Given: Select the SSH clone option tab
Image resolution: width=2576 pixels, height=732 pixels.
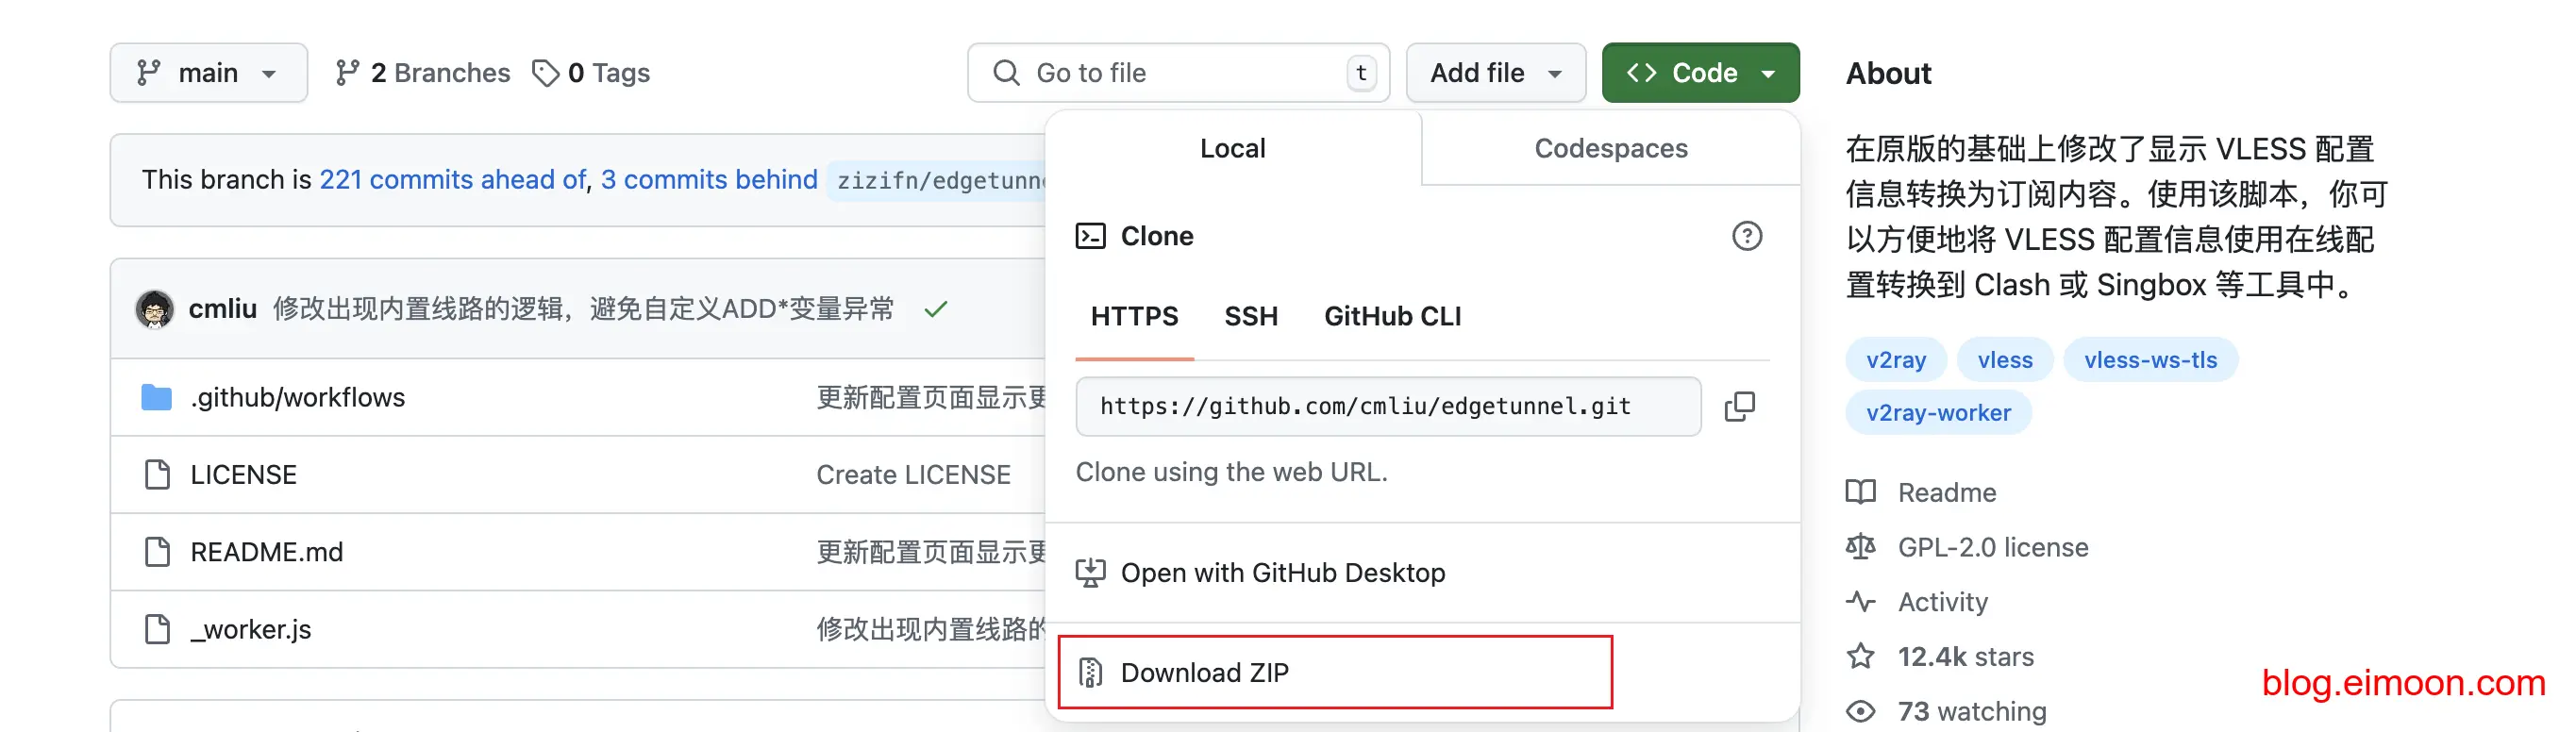Looking at the screenshot, I should [1250, 316].
